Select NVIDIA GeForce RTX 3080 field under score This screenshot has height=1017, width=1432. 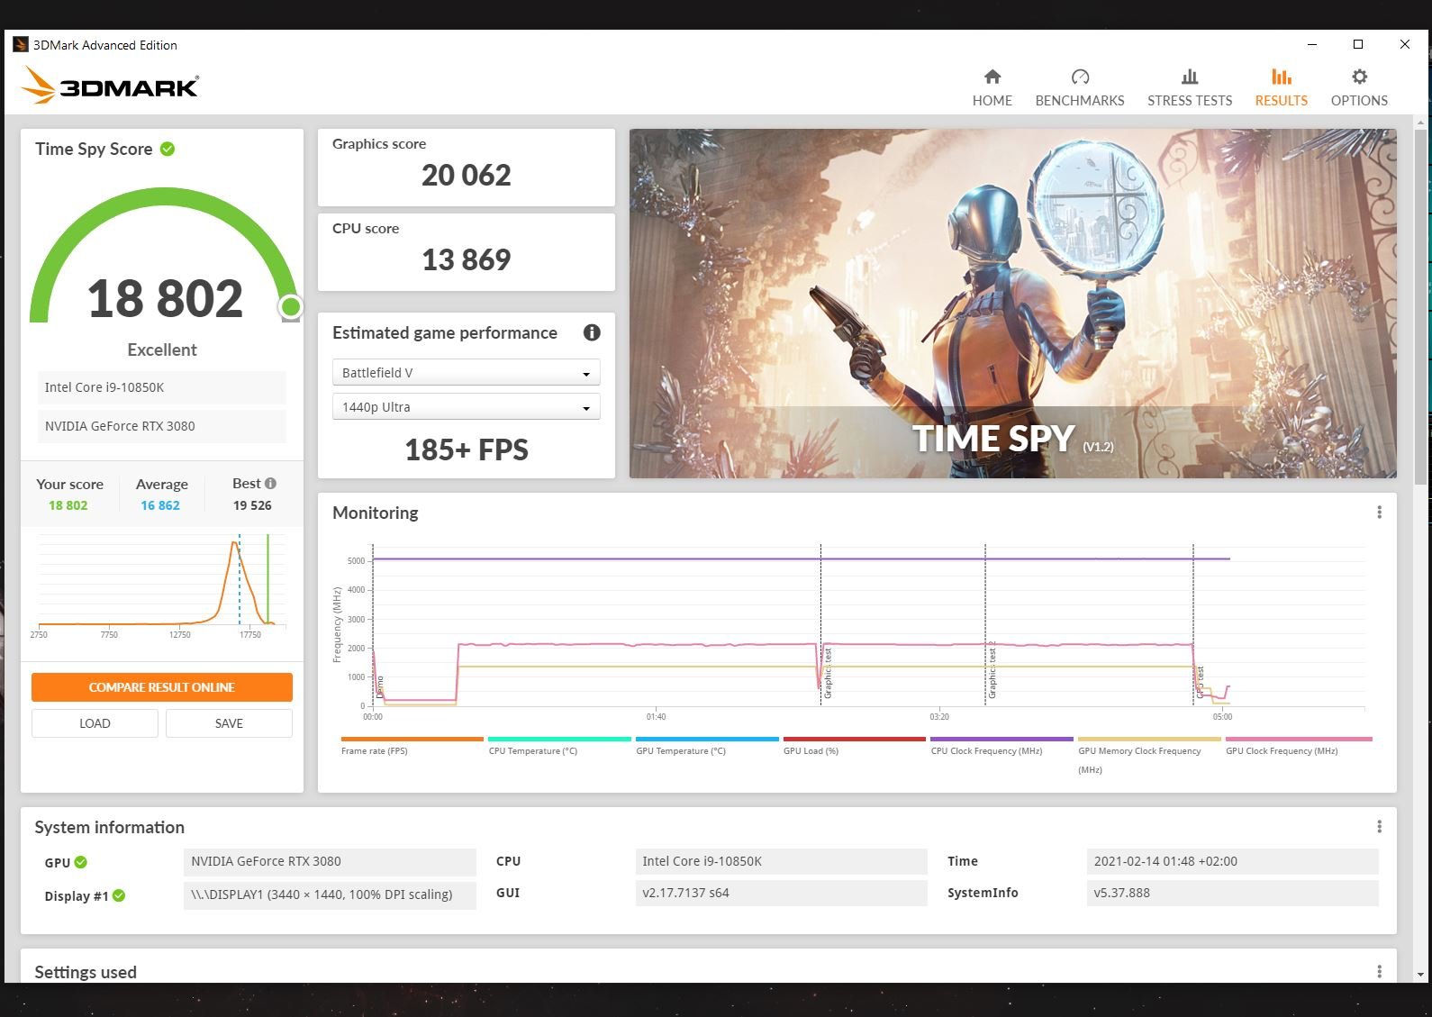(162, 426)
